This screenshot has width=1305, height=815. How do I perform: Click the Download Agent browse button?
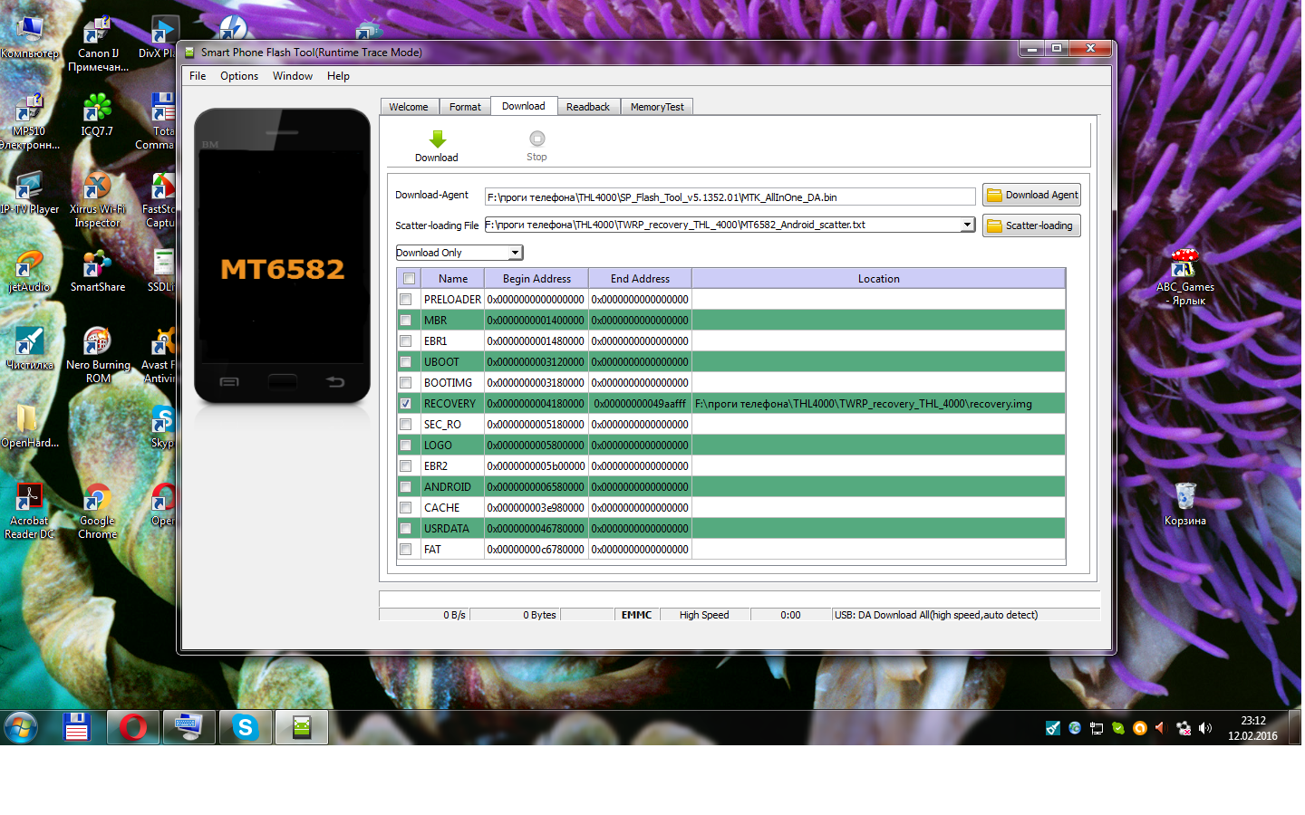click(x=1031, y=196)
